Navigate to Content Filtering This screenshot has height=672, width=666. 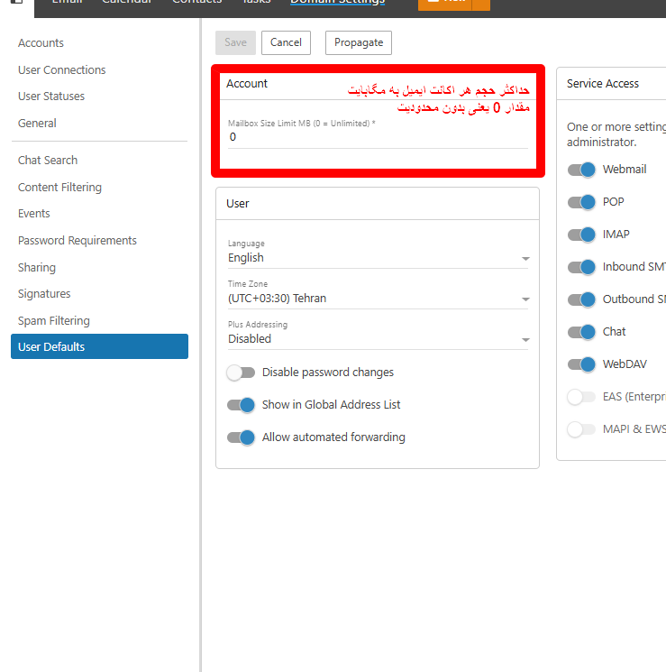pyautogui.click(x=59, y=188)
